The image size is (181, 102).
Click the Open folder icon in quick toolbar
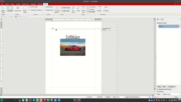tap(11, 17)
